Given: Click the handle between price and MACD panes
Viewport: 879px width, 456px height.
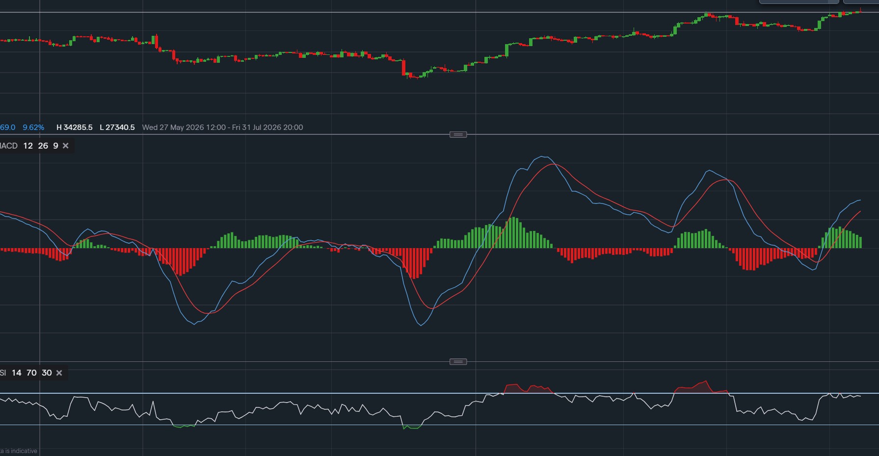Looking at the screenshot, I should tap(458, 134).
